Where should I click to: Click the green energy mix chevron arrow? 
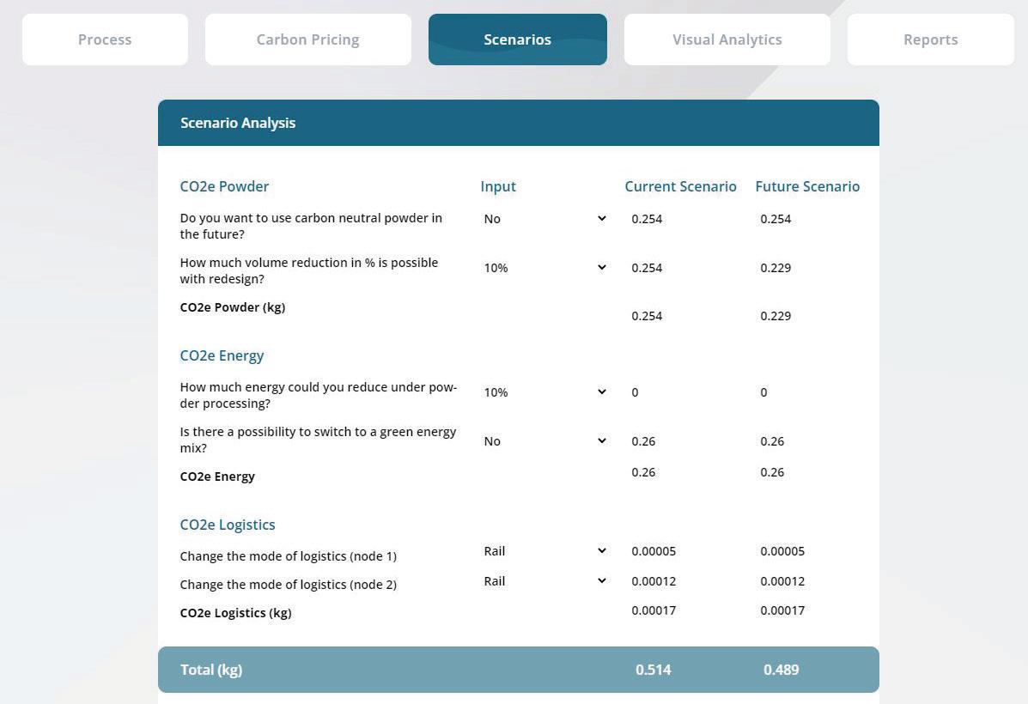(x=602, y=441)
